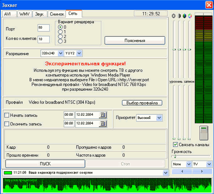214x194 pixels.
Task: Click the Начать запись time field 00:00
Action: pos(69,115)
